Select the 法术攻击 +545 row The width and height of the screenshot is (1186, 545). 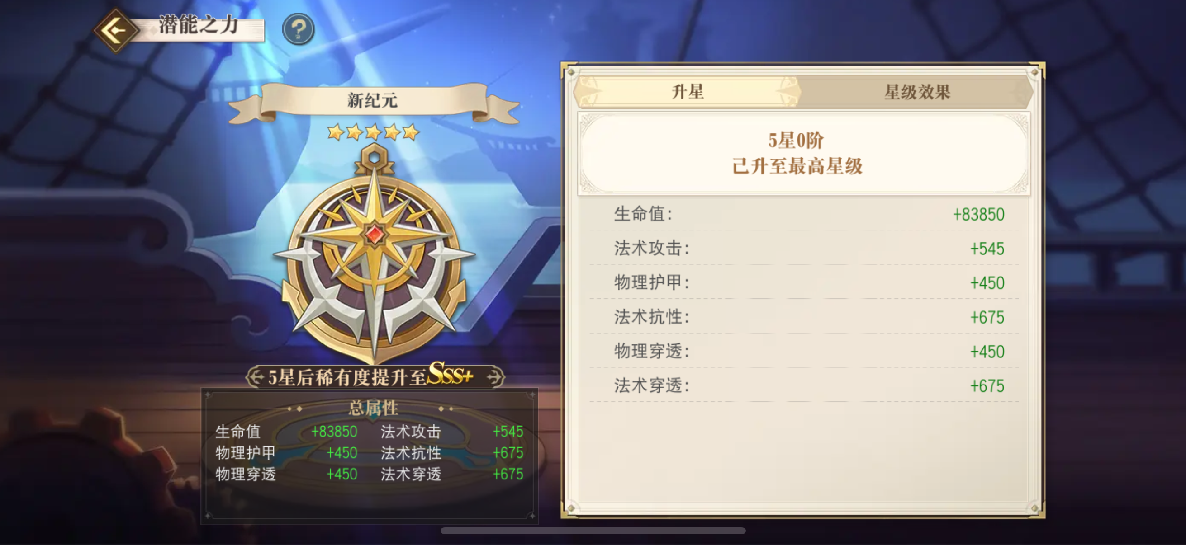(803, 249)
